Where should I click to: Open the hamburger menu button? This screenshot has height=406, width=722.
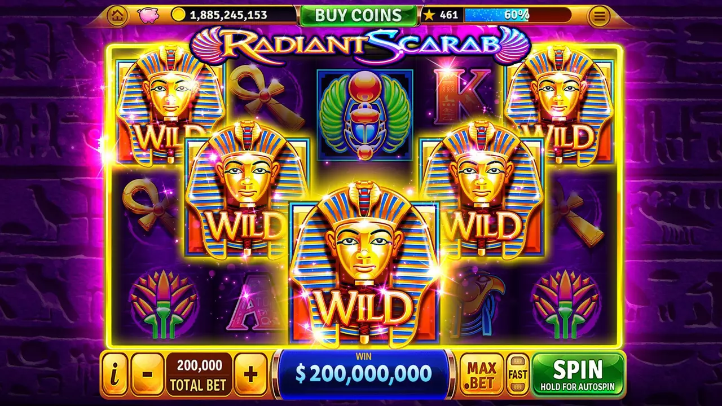coord(599,16)
